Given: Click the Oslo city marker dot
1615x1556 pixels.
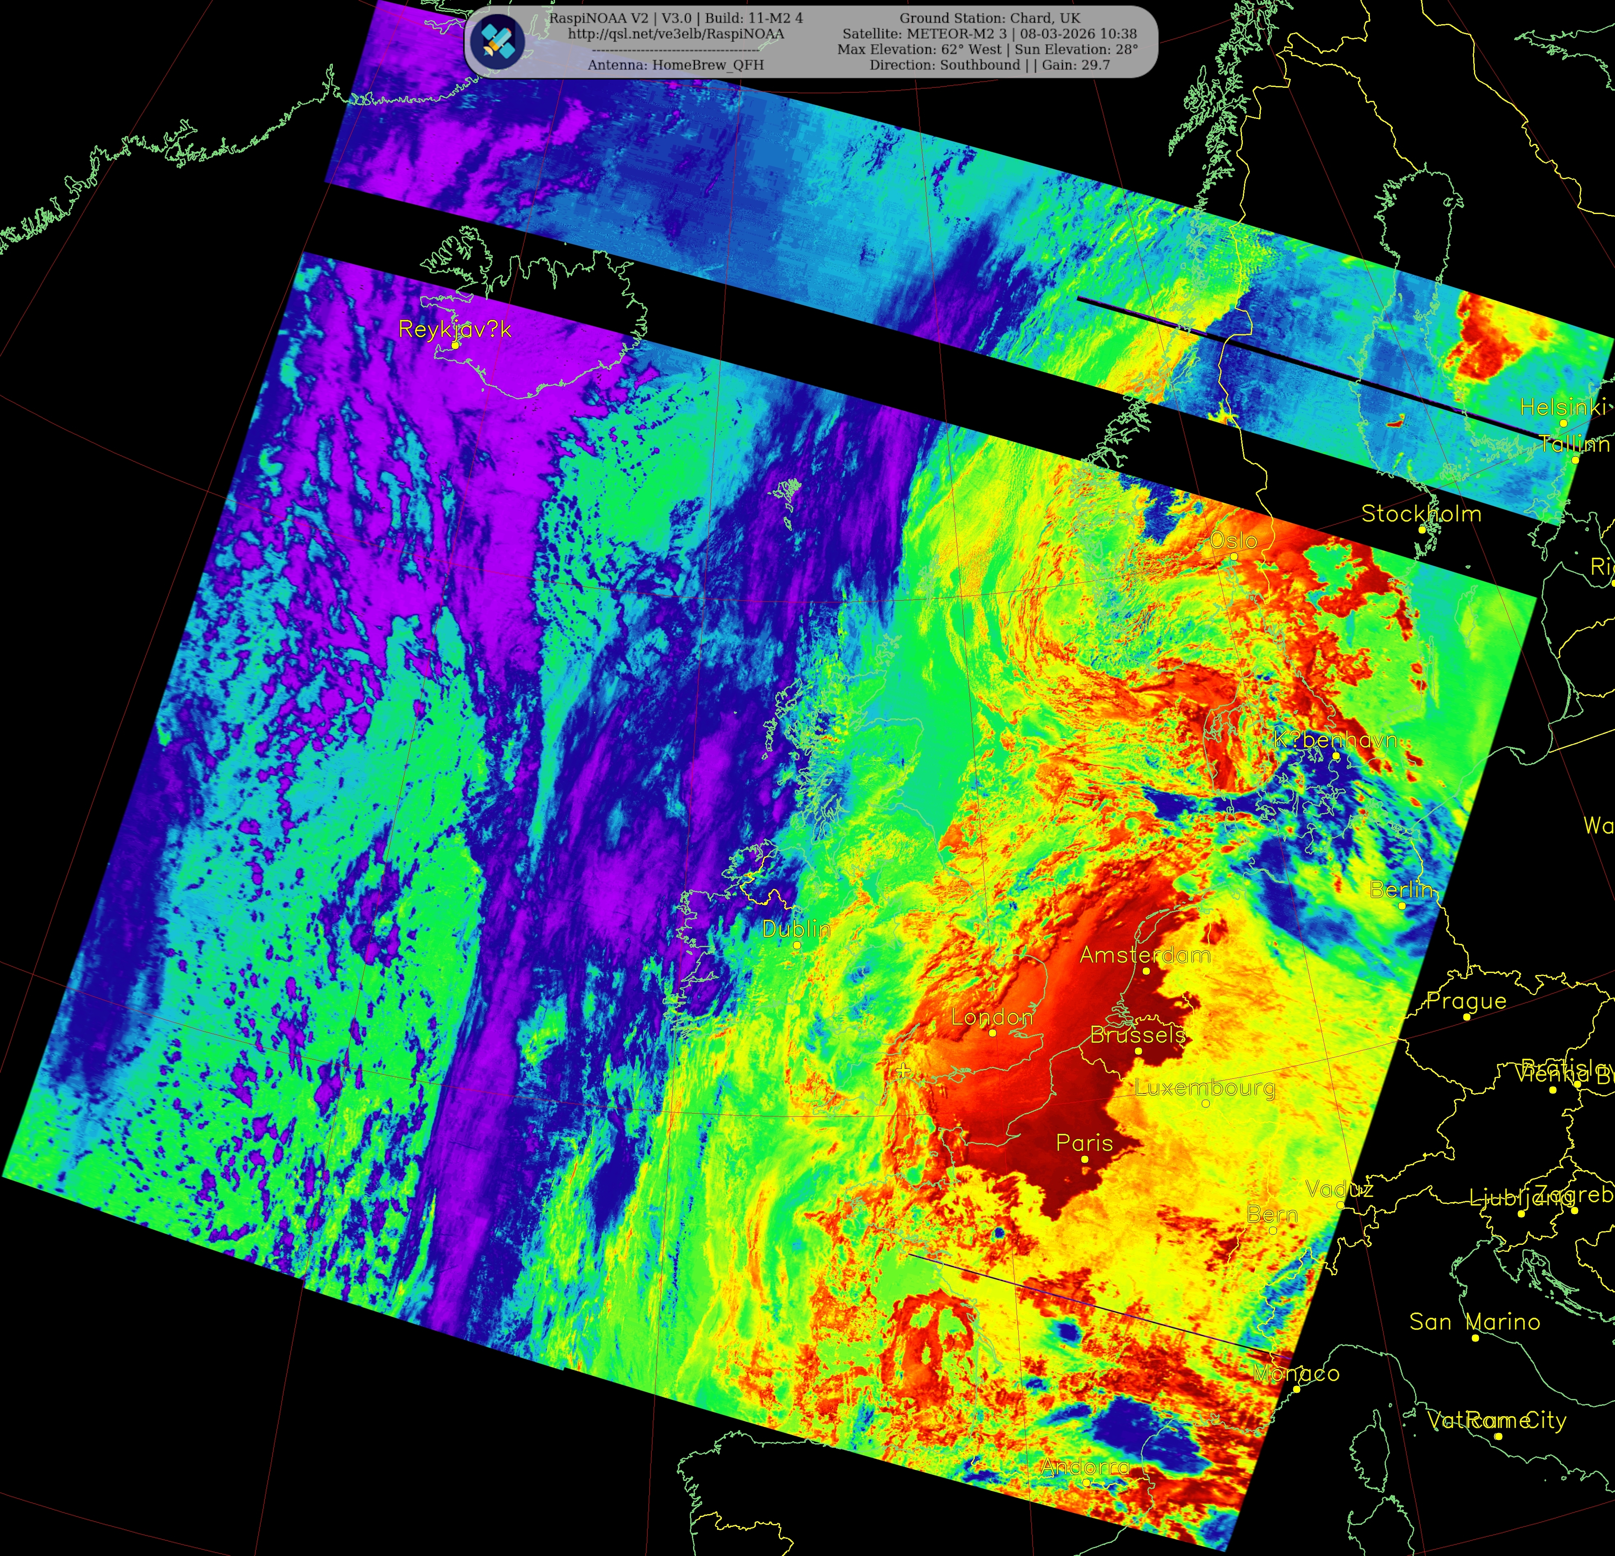Looking at the screenshot, I should (1233, 556).
